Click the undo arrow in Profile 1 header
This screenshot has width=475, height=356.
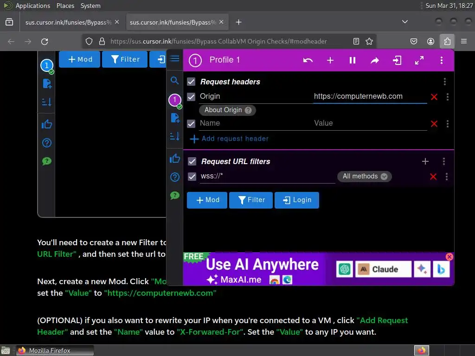click(x=308, y=60)
